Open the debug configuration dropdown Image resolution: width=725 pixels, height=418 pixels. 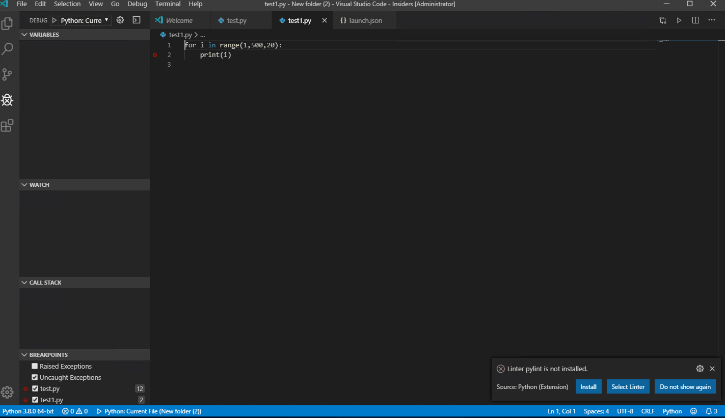85,20
